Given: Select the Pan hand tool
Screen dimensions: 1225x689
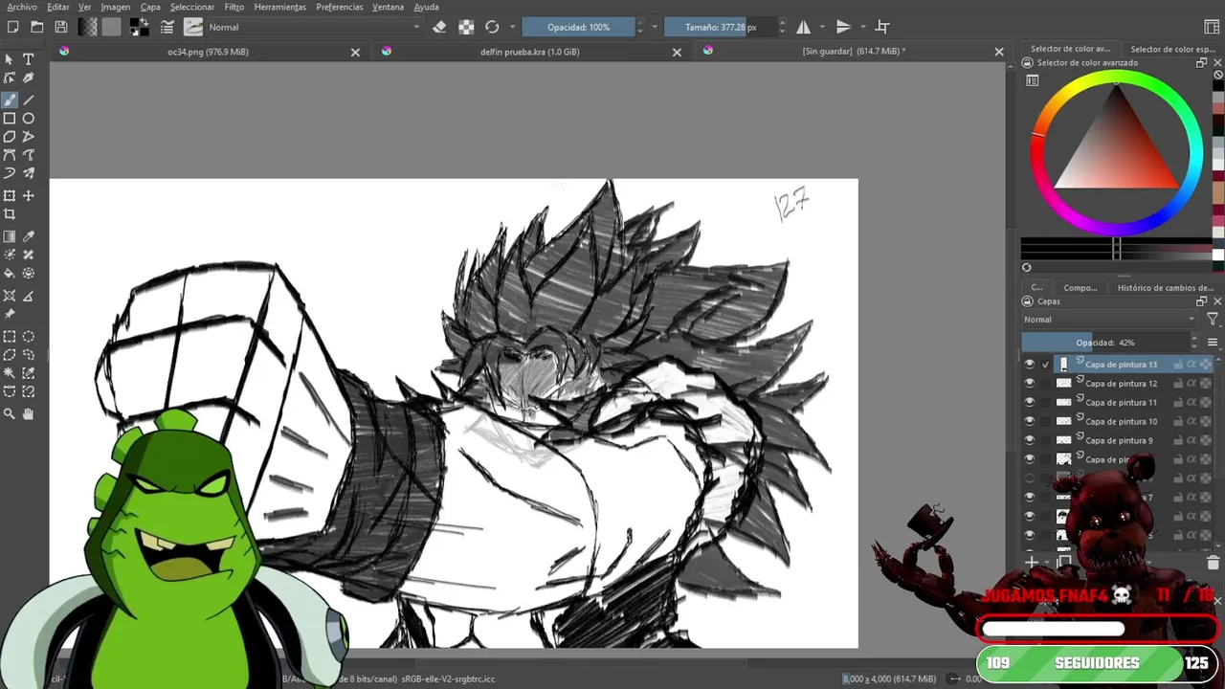Looking at the screenshot, I should click(x=29, y=414).
